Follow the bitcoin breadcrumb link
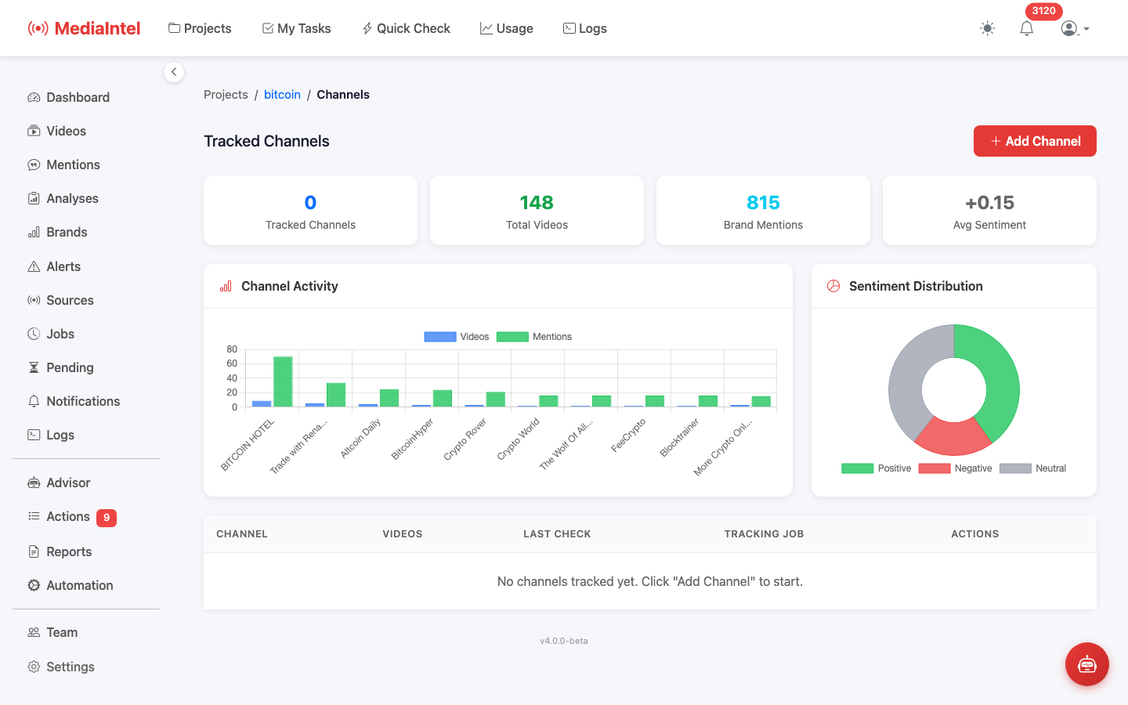The height and width of the screenshot is (705, 1128). (282, 95)
